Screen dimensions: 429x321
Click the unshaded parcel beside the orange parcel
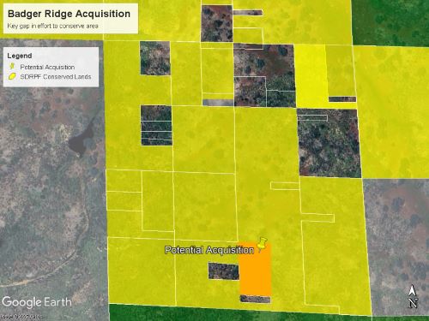click(224, 271)
